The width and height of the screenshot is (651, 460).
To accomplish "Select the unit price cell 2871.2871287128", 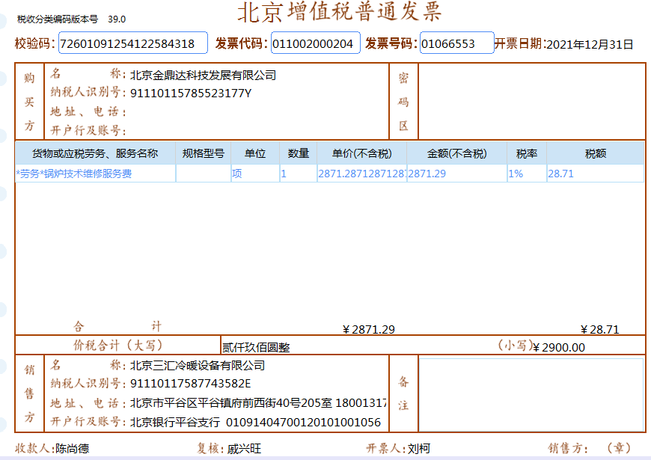I will 362,174.
